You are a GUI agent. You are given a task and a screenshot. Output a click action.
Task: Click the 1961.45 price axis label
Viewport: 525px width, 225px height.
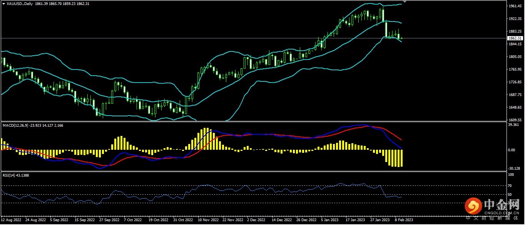[x=515, y=6]
